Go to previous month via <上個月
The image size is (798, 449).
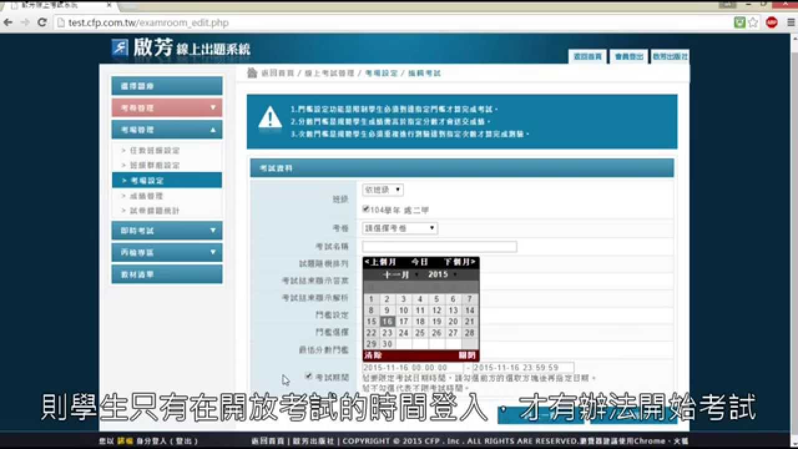[x=380, y=262]
